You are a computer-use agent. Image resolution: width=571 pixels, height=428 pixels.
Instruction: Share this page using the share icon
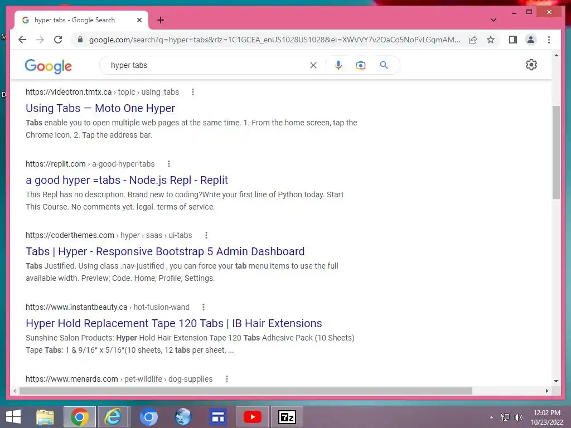(x=473, y=40)
